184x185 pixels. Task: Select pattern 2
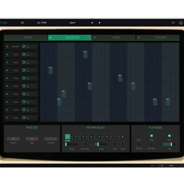coord(75,137)
